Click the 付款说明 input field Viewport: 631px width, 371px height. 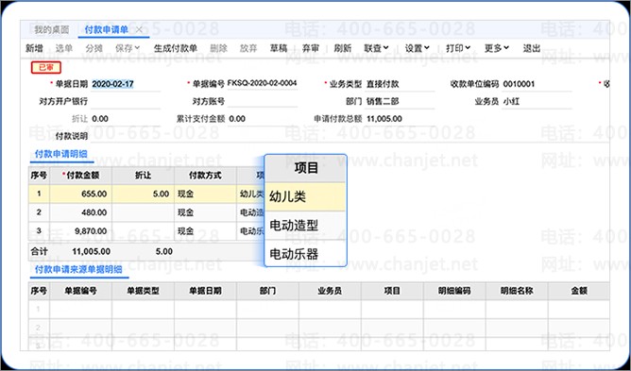pos(350,136)
